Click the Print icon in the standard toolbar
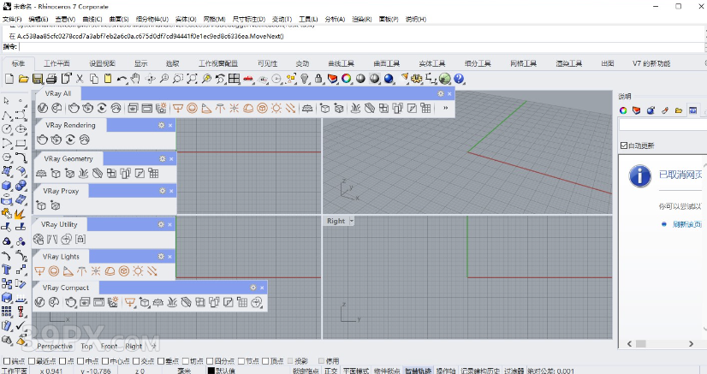Screen dimensions: 707x374 click(50, 80)
